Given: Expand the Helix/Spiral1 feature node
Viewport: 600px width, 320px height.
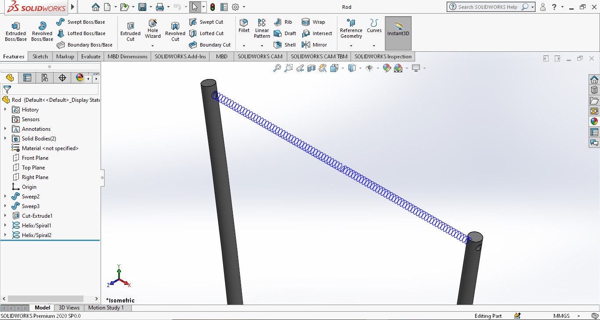Looking at the screenshot, I should coord(5,226).
